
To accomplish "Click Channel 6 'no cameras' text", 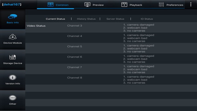I will [x=134, y=62].
